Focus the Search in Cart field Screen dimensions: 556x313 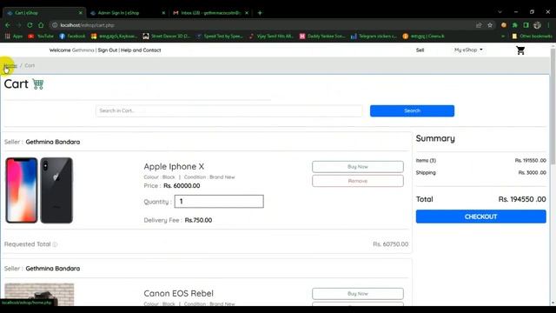[x=228, y=110]
